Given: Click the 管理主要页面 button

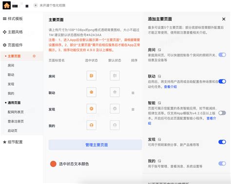Looking at the screenshot, I should (95, 145).
